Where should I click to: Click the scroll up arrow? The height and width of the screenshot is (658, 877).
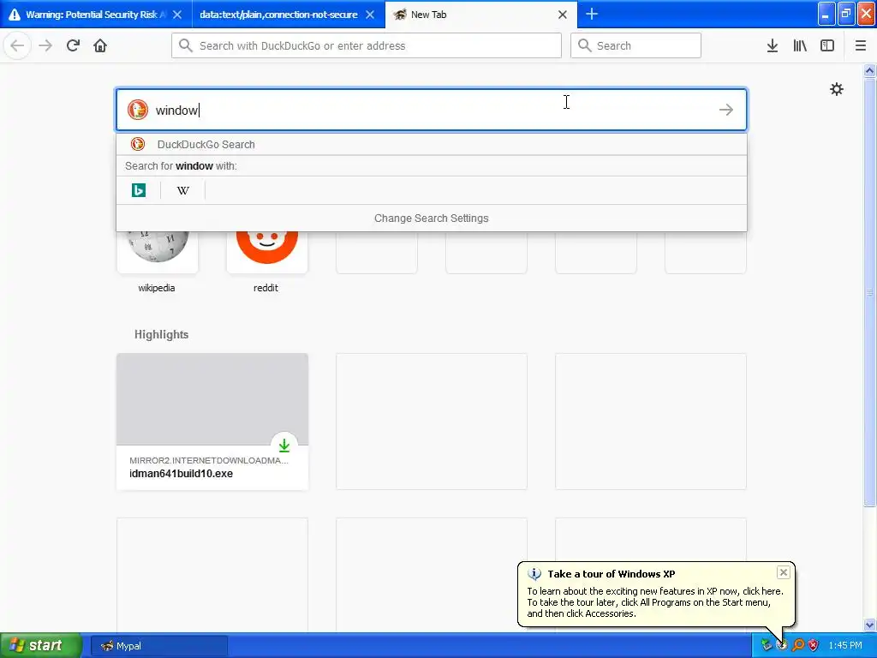869,70
